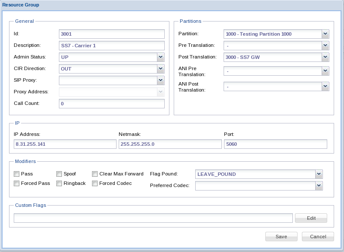Click the Netmask label
This screenshot has width=344, height=252.
(130, 134)
